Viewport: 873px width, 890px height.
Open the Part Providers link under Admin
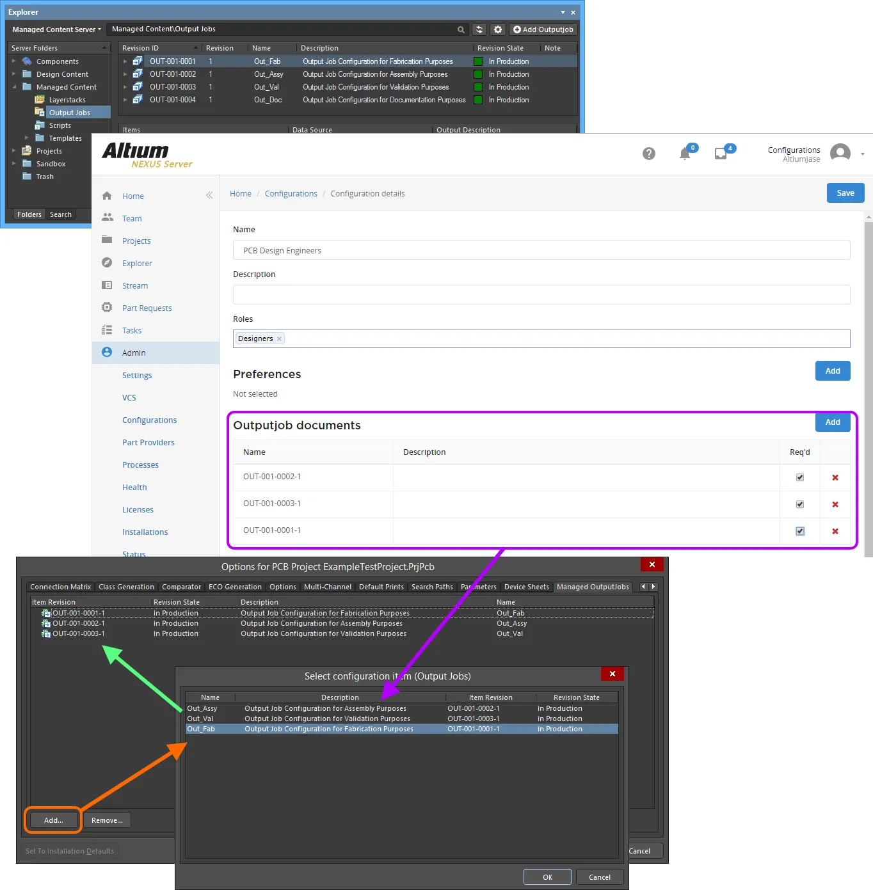click(x=148, y=443)
